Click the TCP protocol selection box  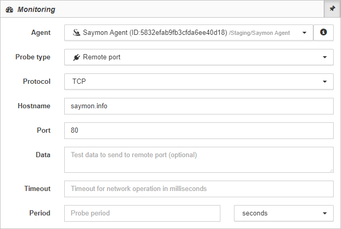coord(199,82)
